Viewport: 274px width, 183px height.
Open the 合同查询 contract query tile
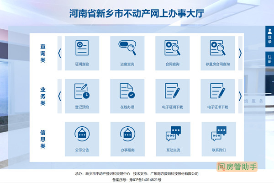click(173, 53)
